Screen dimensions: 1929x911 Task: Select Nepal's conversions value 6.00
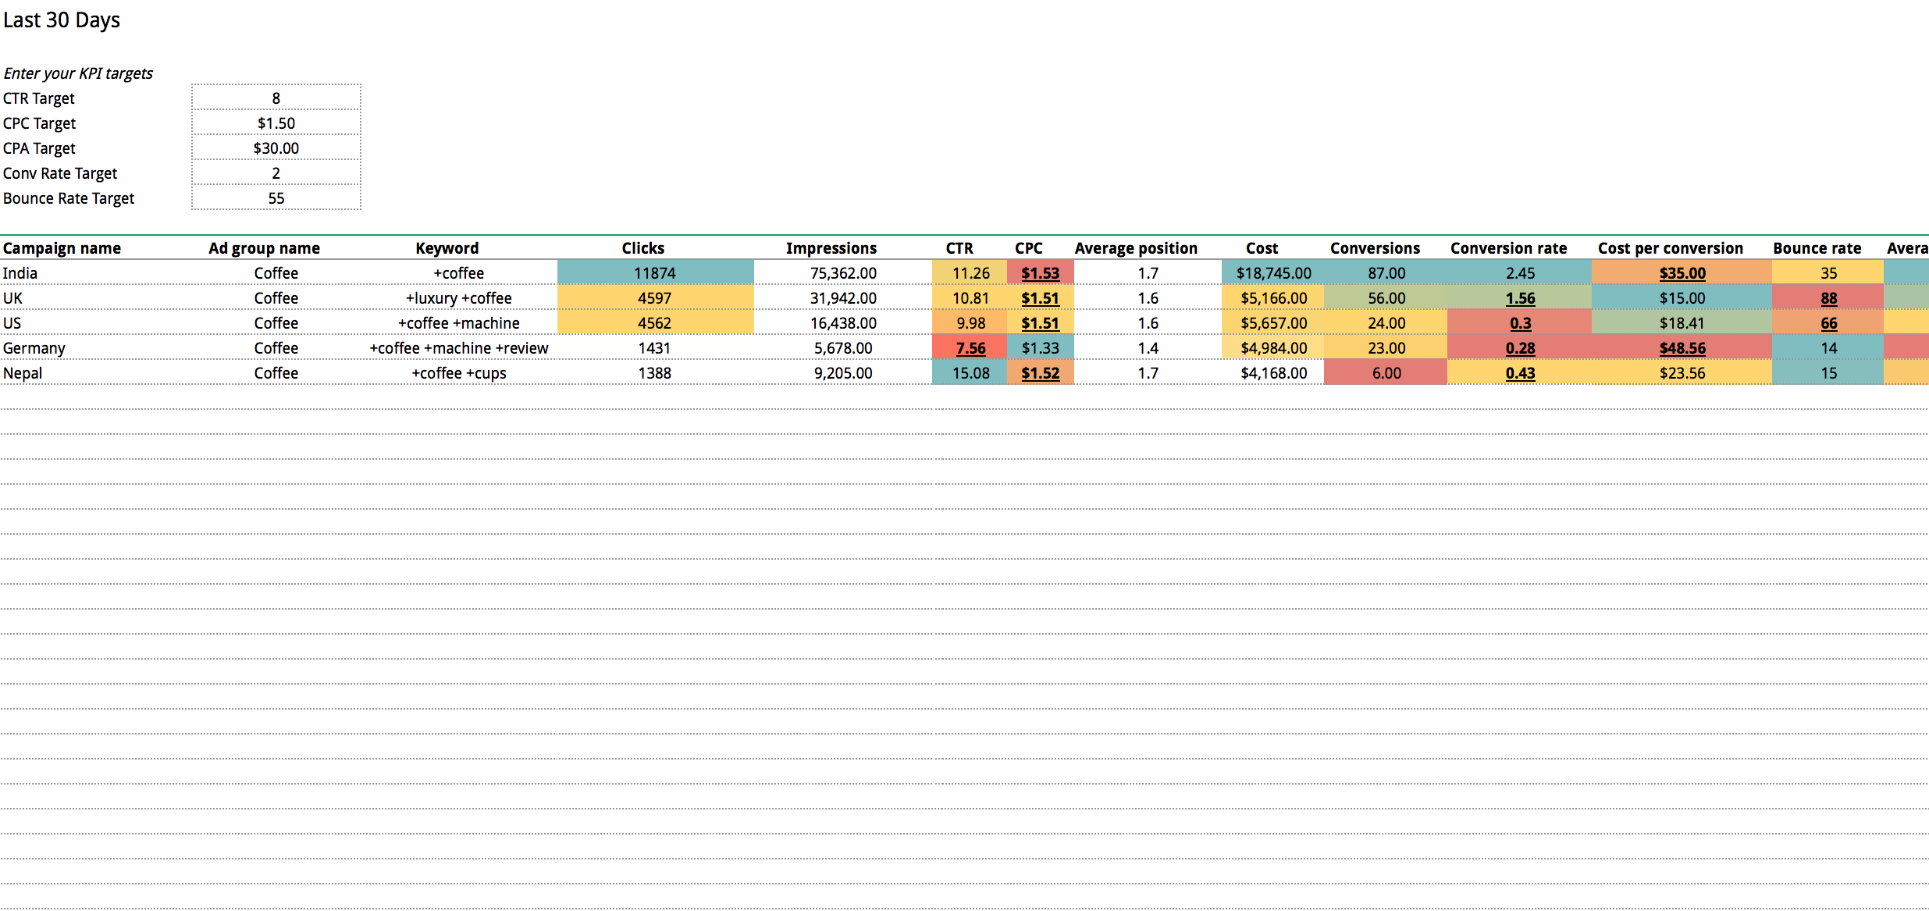point(1386,373)
